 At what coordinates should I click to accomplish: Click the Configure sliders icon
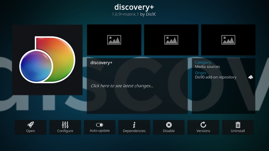[65, 124]
